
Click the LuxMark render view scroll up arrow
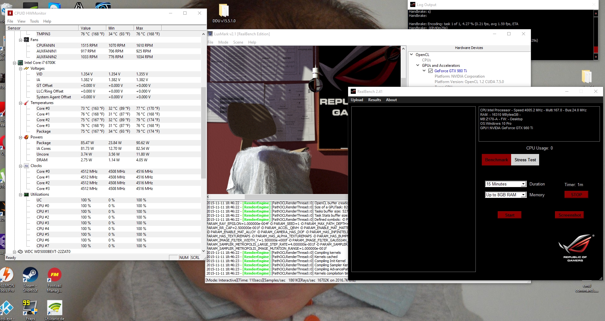(x=404, y=49)
